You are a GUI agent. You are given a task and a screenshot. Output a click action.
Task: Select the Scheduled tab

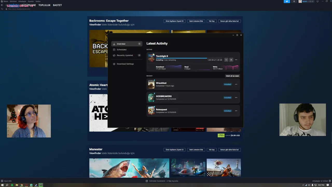point(127,50)
